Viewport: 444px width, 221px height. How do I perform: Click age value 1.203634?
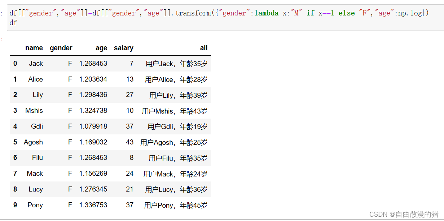[x=93, y=79]
